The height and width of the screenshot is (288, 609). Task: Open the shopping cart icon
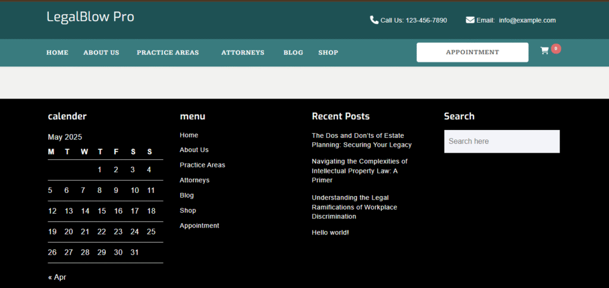point(544,51)
